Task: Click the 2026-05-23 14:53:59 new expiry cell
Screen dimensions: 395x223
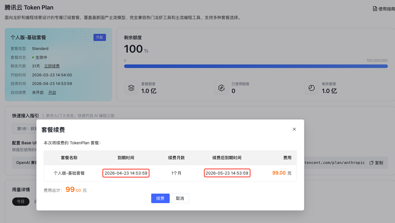Action: click(227, 173)
